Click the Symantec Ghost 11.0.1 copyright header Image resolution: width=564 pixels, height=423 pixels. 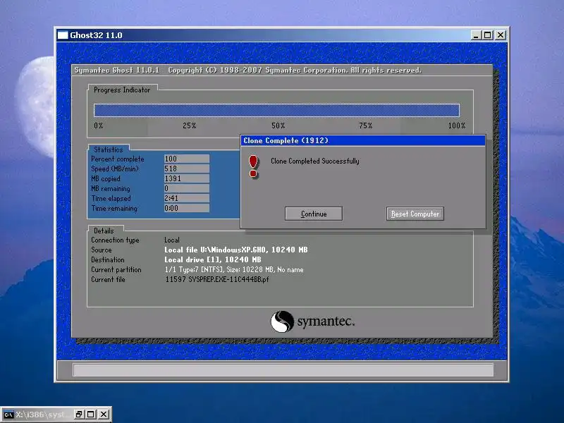[248, 70]
